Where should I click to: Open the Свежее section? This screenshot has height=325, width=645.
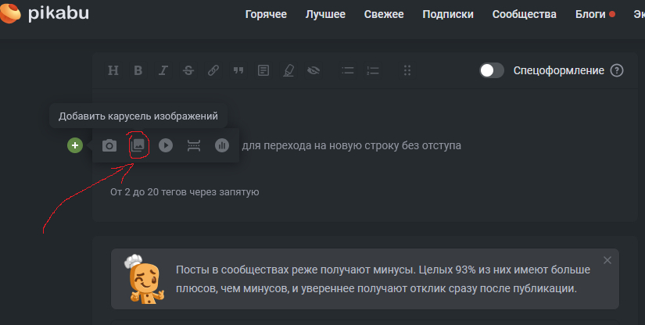tap(384, 14)
